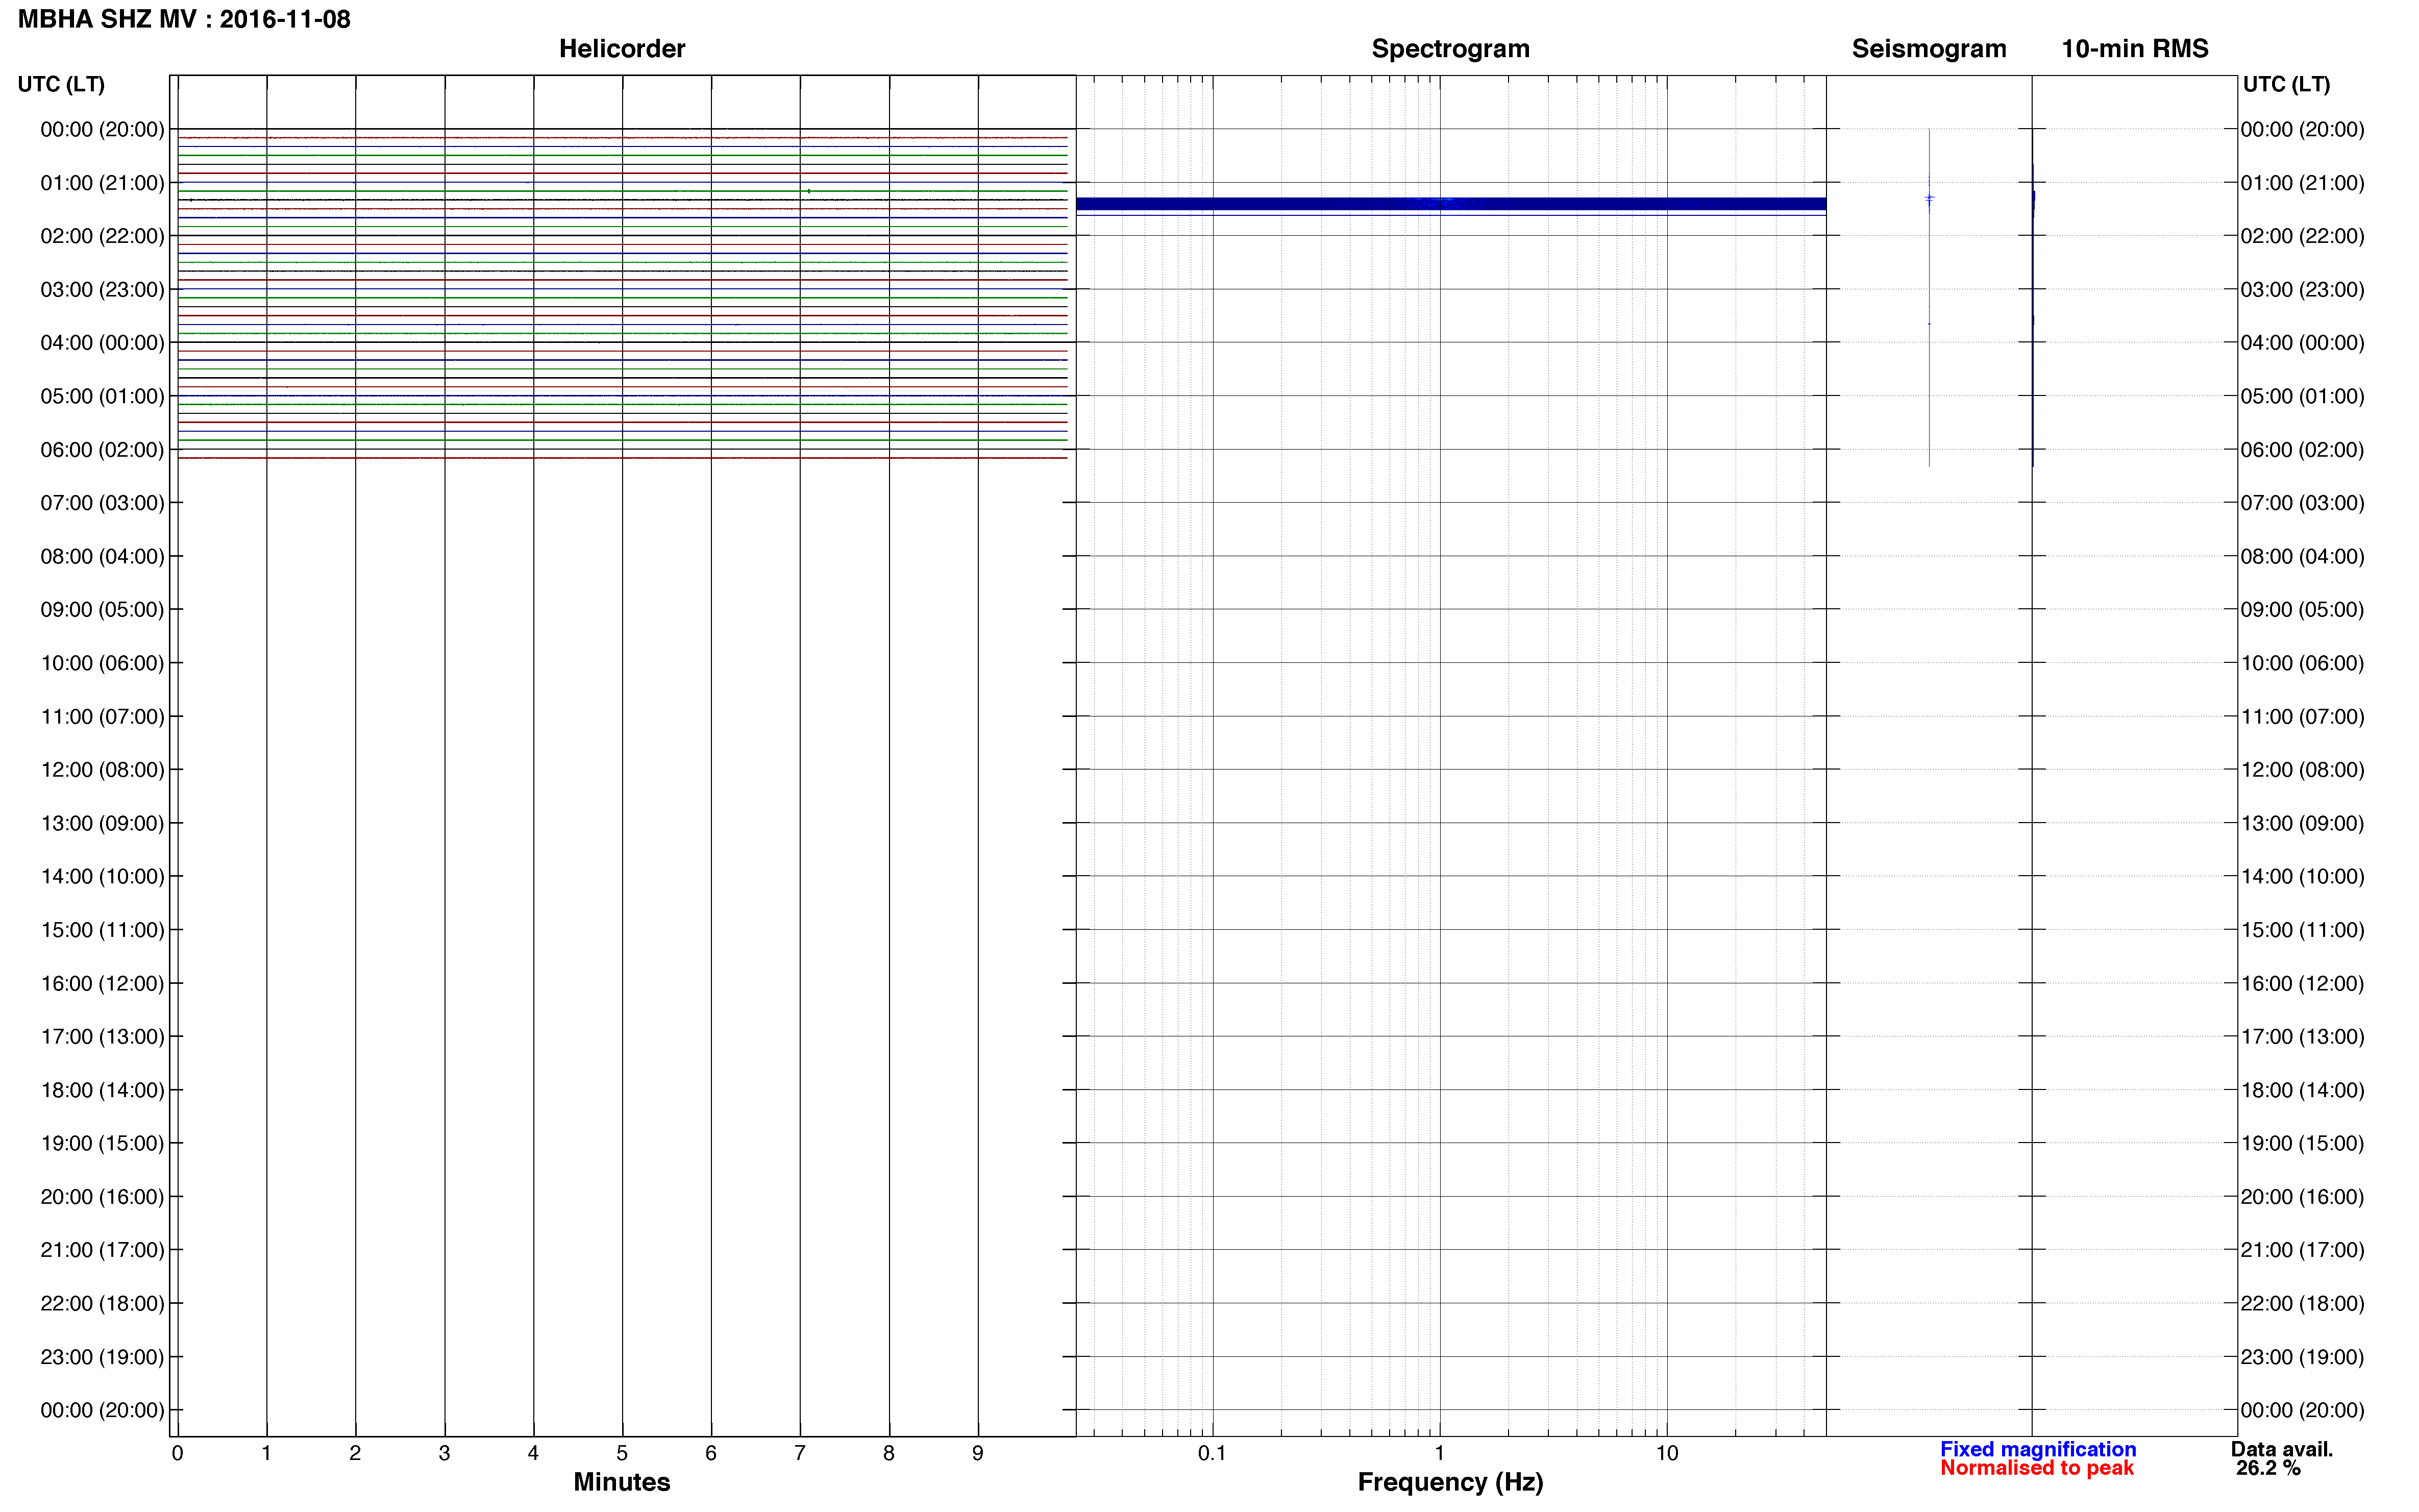Image resolution: width=2419 pixels, height=1512 pixels.
Task: Click the right '06:00 (02:00)' time label
Action: pos(2302,450)
